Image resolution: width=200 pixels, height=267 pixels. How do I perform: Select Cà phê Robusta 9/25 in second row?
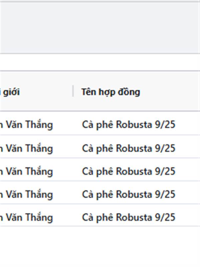[129, 148]
